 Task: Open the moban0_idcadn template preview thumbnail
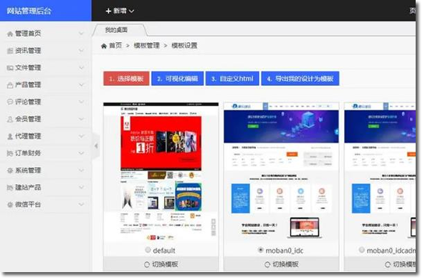coord(380,173)
